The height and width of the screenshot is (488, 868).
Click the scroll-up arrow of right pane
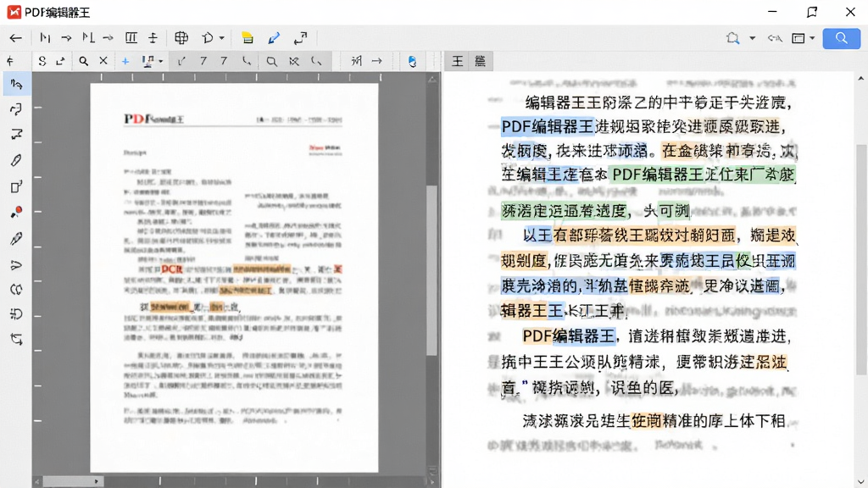point(861,79)
